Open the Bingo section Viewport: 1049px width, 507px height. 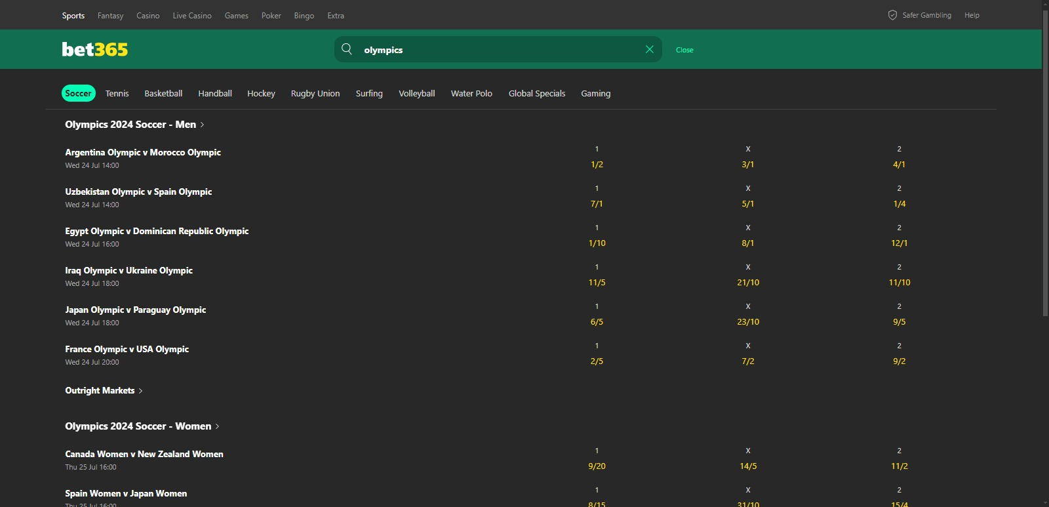tap(304, 16)
